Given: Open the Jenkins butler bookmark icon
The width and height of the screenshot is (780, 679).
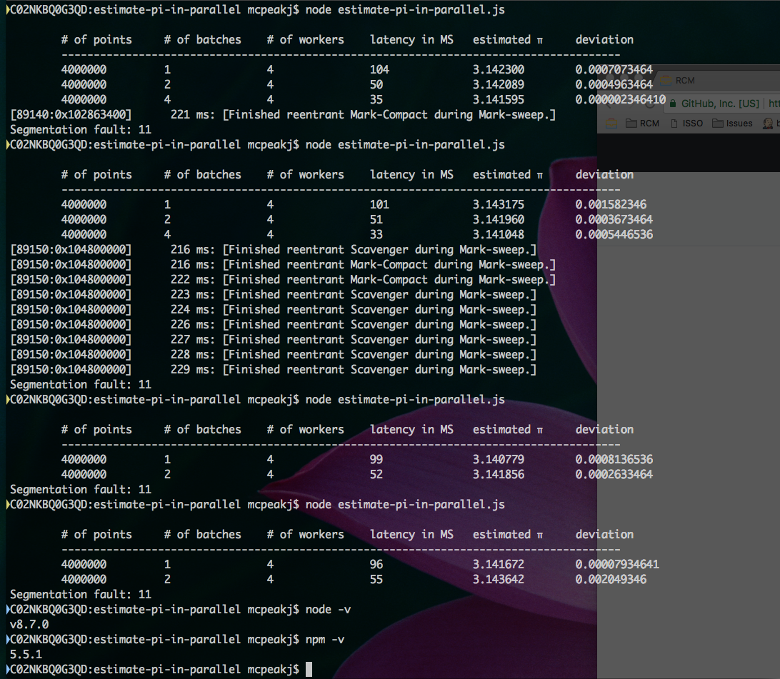Looking at the screenshot, I should [768, 124].
